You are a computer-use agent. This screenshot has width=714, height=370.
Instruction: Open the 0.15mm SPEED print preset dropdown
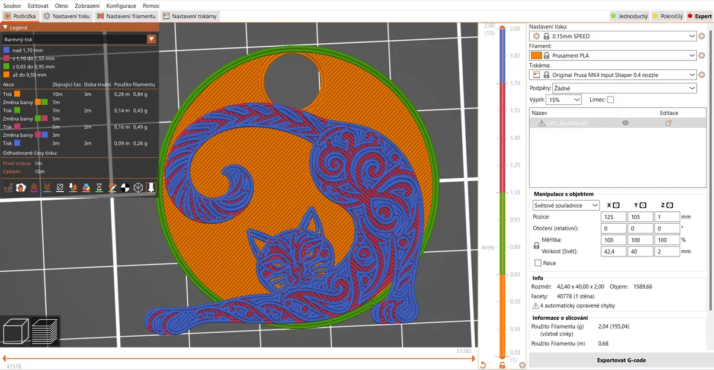click(613, 36)
